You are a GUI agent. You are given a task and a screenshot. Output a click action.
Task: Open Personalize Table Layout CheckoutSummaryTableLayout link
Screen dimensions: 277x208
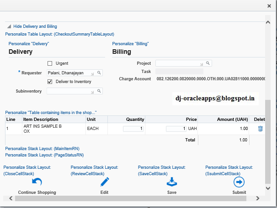click(x=60, y=34)
